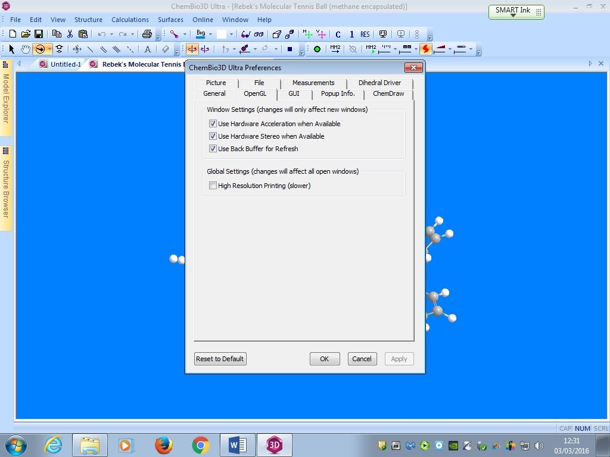Viewport: 610px width, 457px height.
Task: Open the display mode dropdown arrow
Action: (x=185, y=34)
